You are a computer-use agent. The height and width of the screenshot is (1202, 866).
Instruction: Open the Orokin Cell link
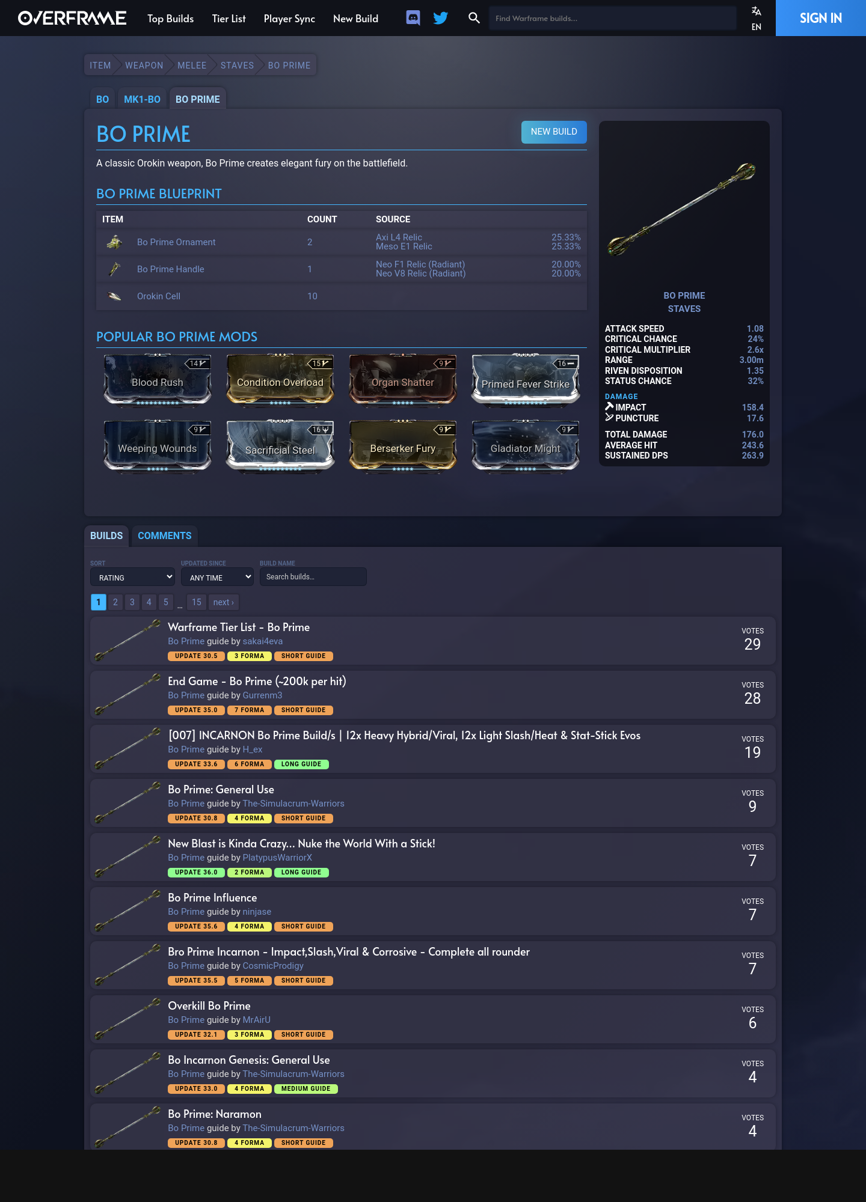tap(159, 296)
